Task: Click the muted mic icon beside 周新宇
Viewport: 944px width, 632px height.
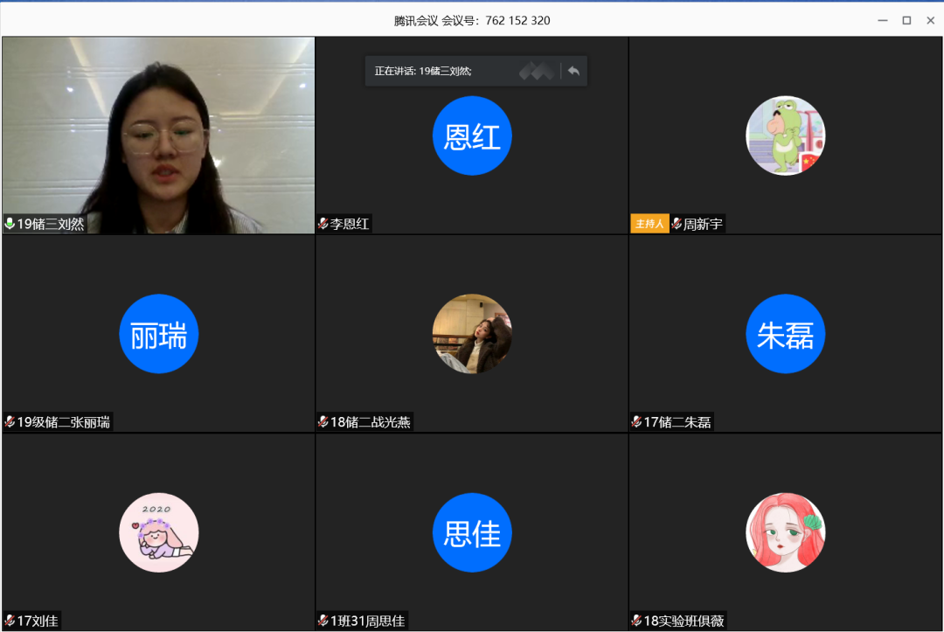Action: [x=676, y=224]
